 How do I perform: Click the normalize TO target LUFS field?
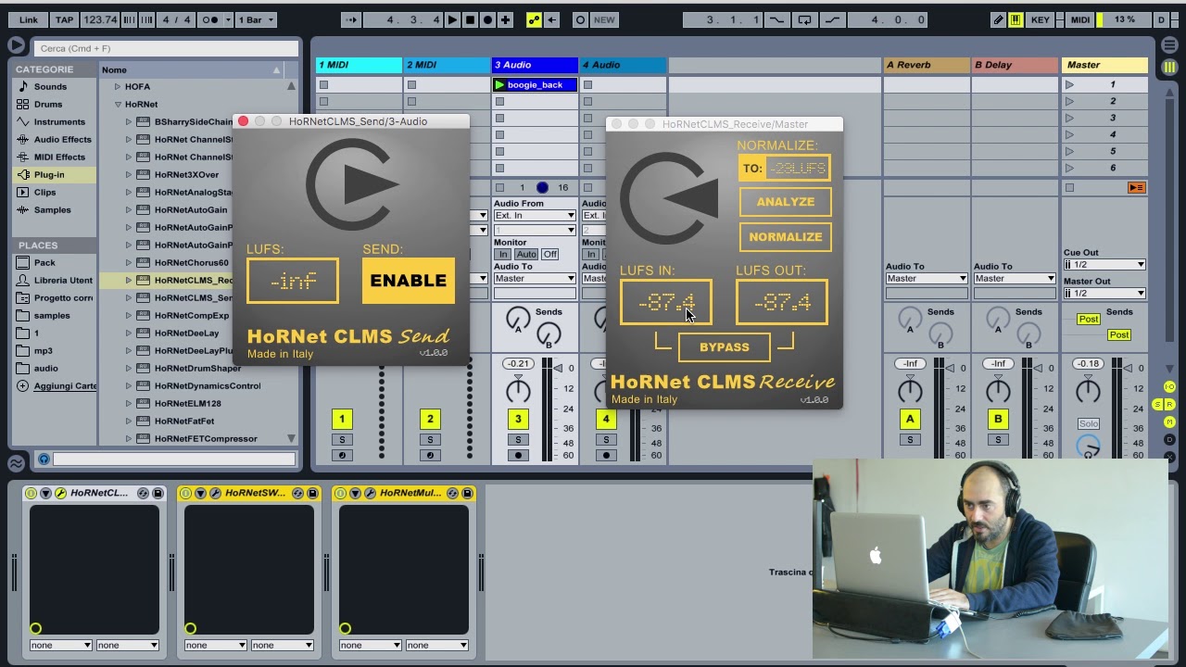click(796, 168)
